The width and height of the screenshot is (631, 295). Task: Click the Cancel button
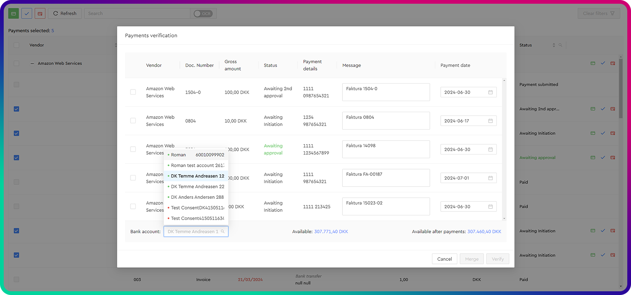point(444,259)
